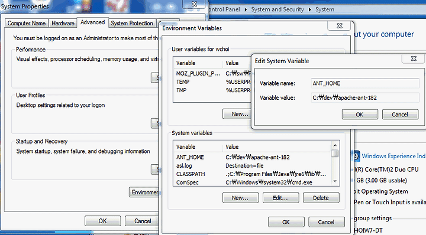
Task: Select the MOZ_PLUGIN_P... user variable row
Action: click(x=212, y=73)
